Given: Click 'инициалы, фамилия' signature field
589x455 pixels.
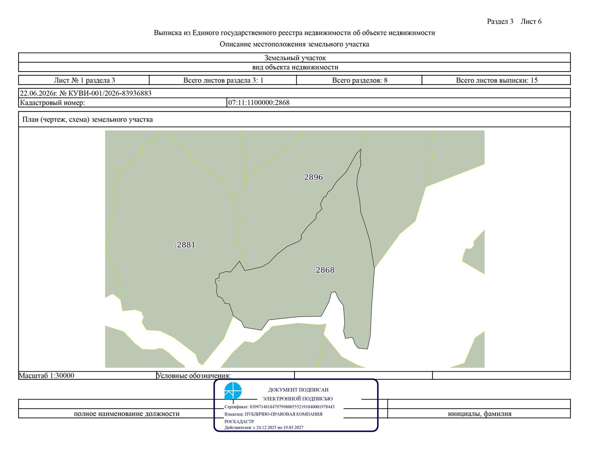Looking at the screenshot, I should coord(479,413).
